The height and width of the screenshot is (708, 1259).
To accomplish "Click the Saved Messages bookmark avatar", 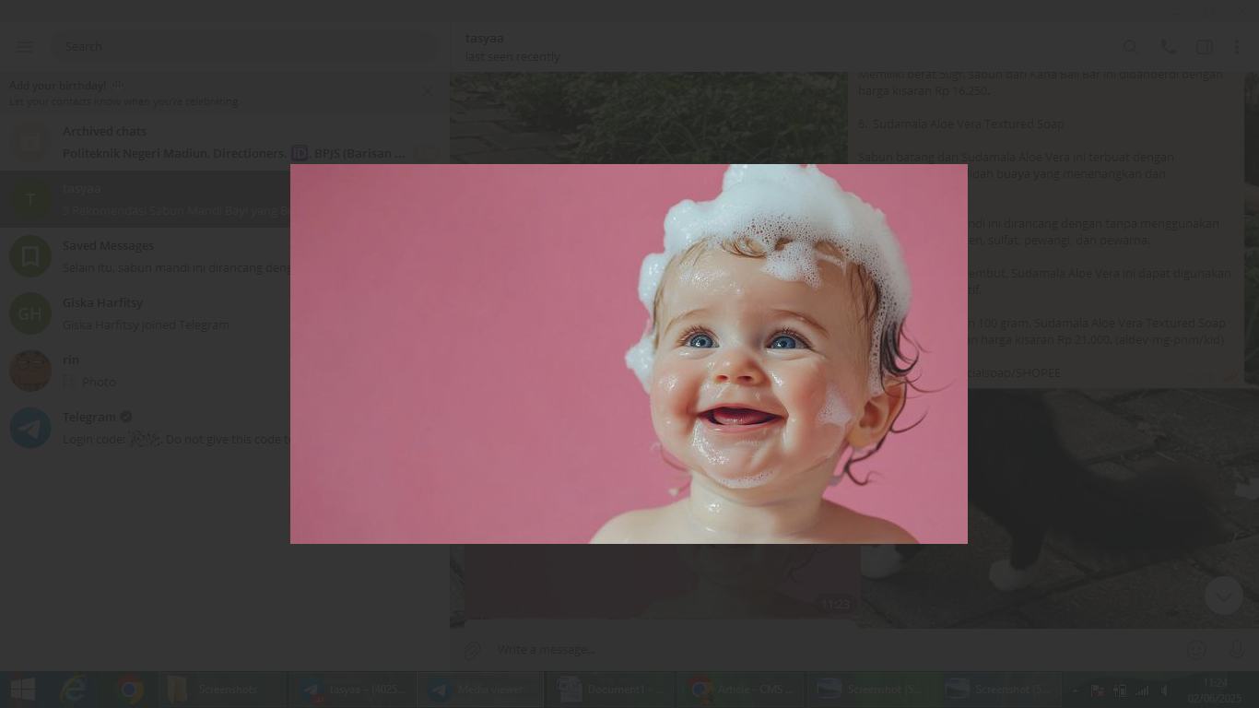I will [x=30, y=256].
